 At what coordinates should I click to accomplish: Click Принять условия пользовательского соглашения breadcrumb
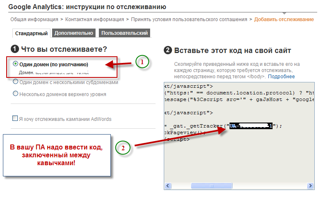189,19
